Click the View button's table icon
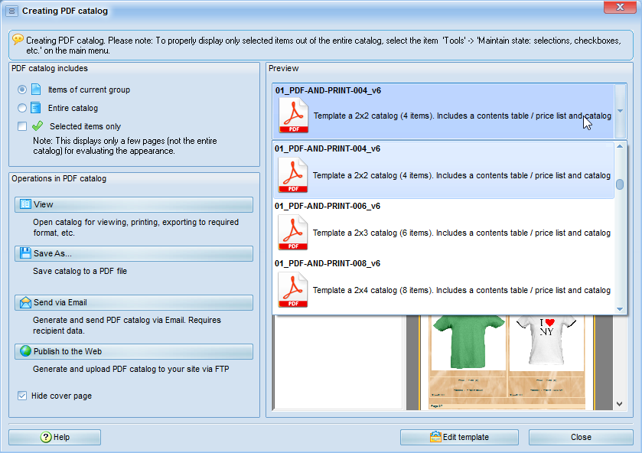This screenshot has width=642, height=453. pos(25,204)
